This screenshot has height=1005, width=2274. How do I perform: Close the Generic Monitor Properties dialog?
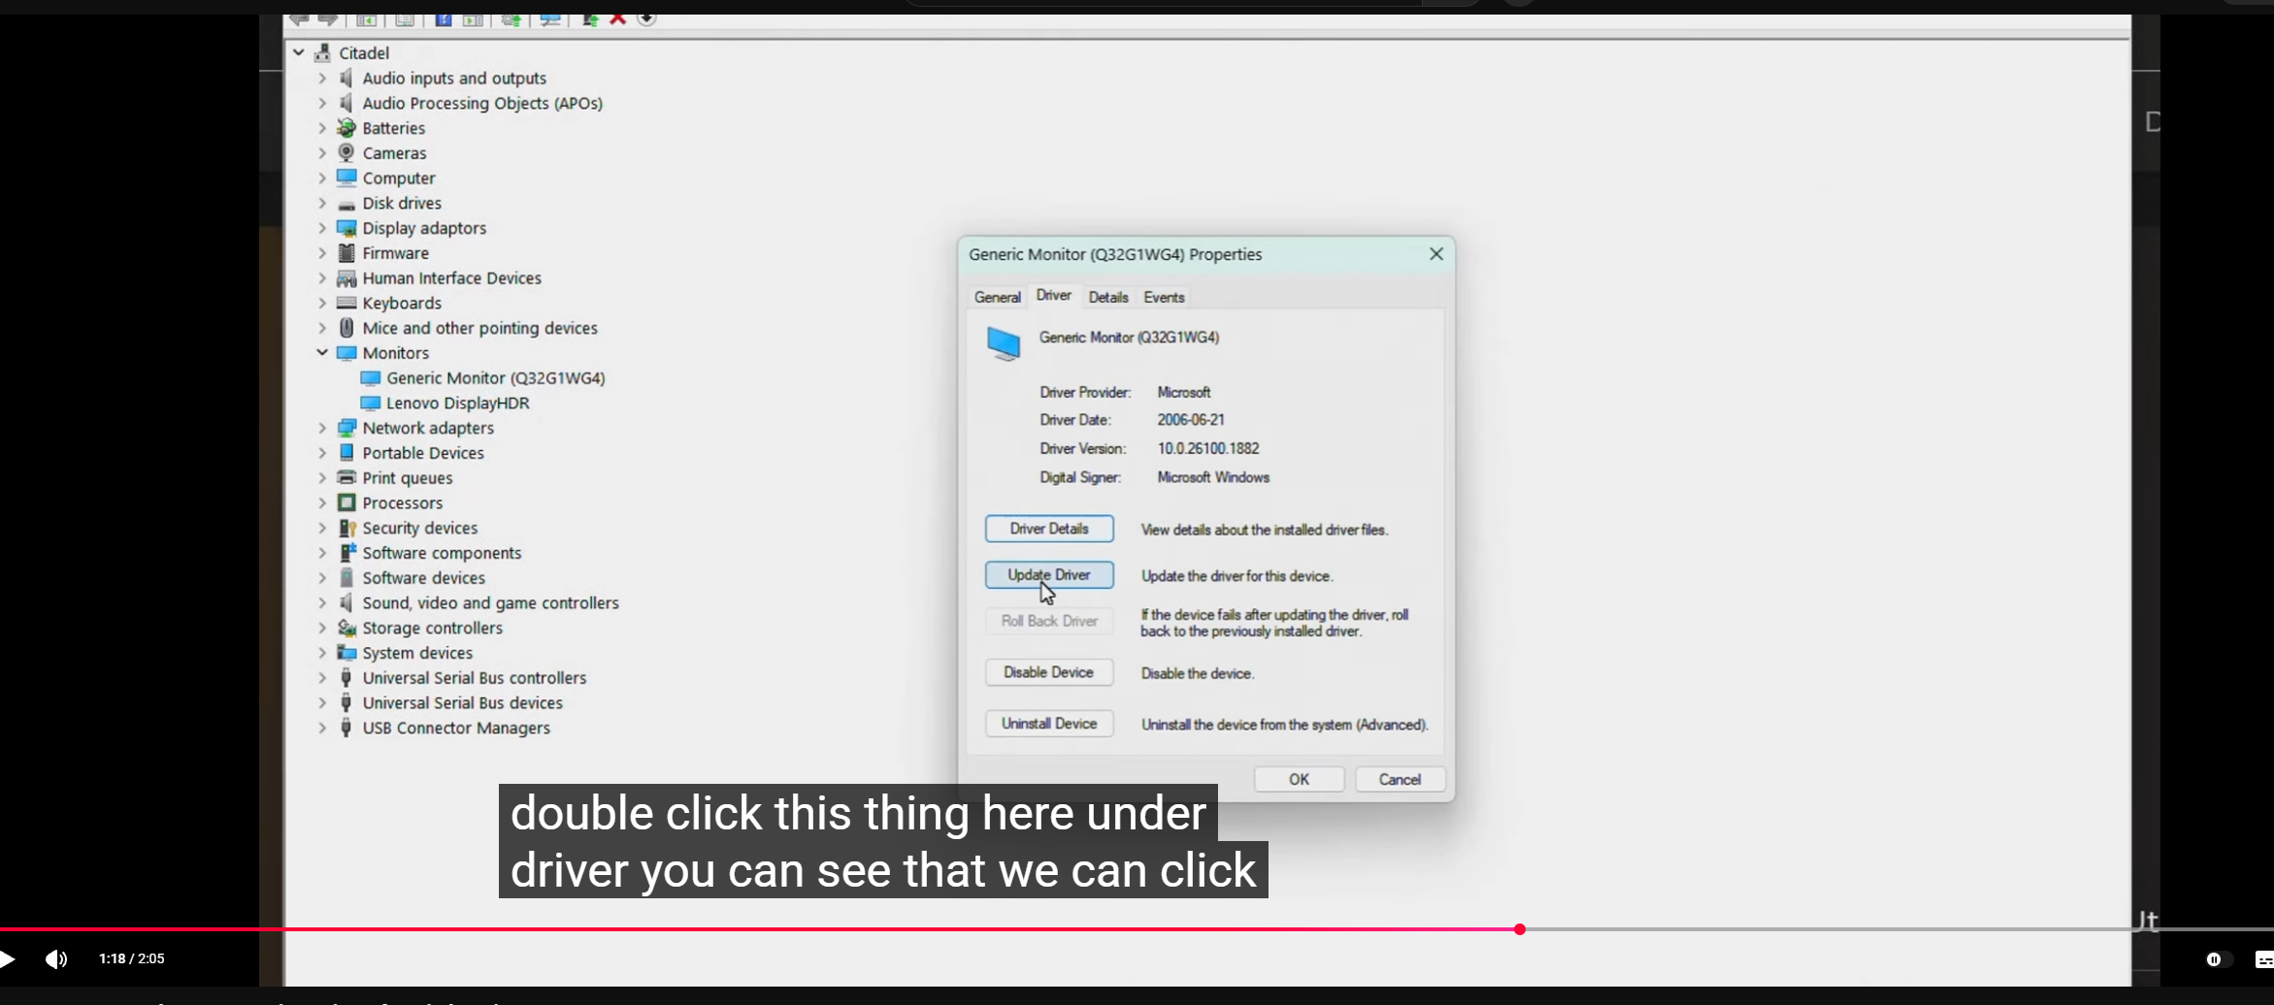coord(1436,254)
